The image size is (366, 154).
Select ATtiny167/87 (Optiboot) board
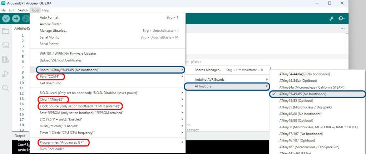pyautogui.click(x=318, y=140)
